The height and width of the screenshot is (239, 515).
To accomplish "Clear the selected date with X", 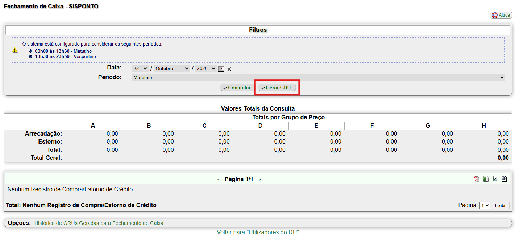I will tap(229, 69).
